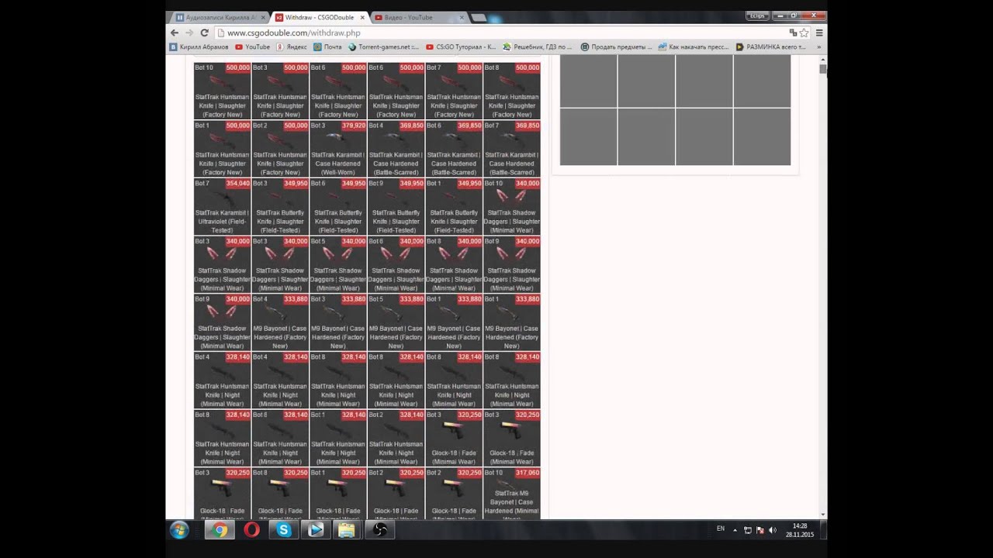Viewport: 993px width, 558px height.
Task: Pick Bot 5 M9 Bayonet Case Hardened
Action: pyautogui.click(x=396, y=322)
